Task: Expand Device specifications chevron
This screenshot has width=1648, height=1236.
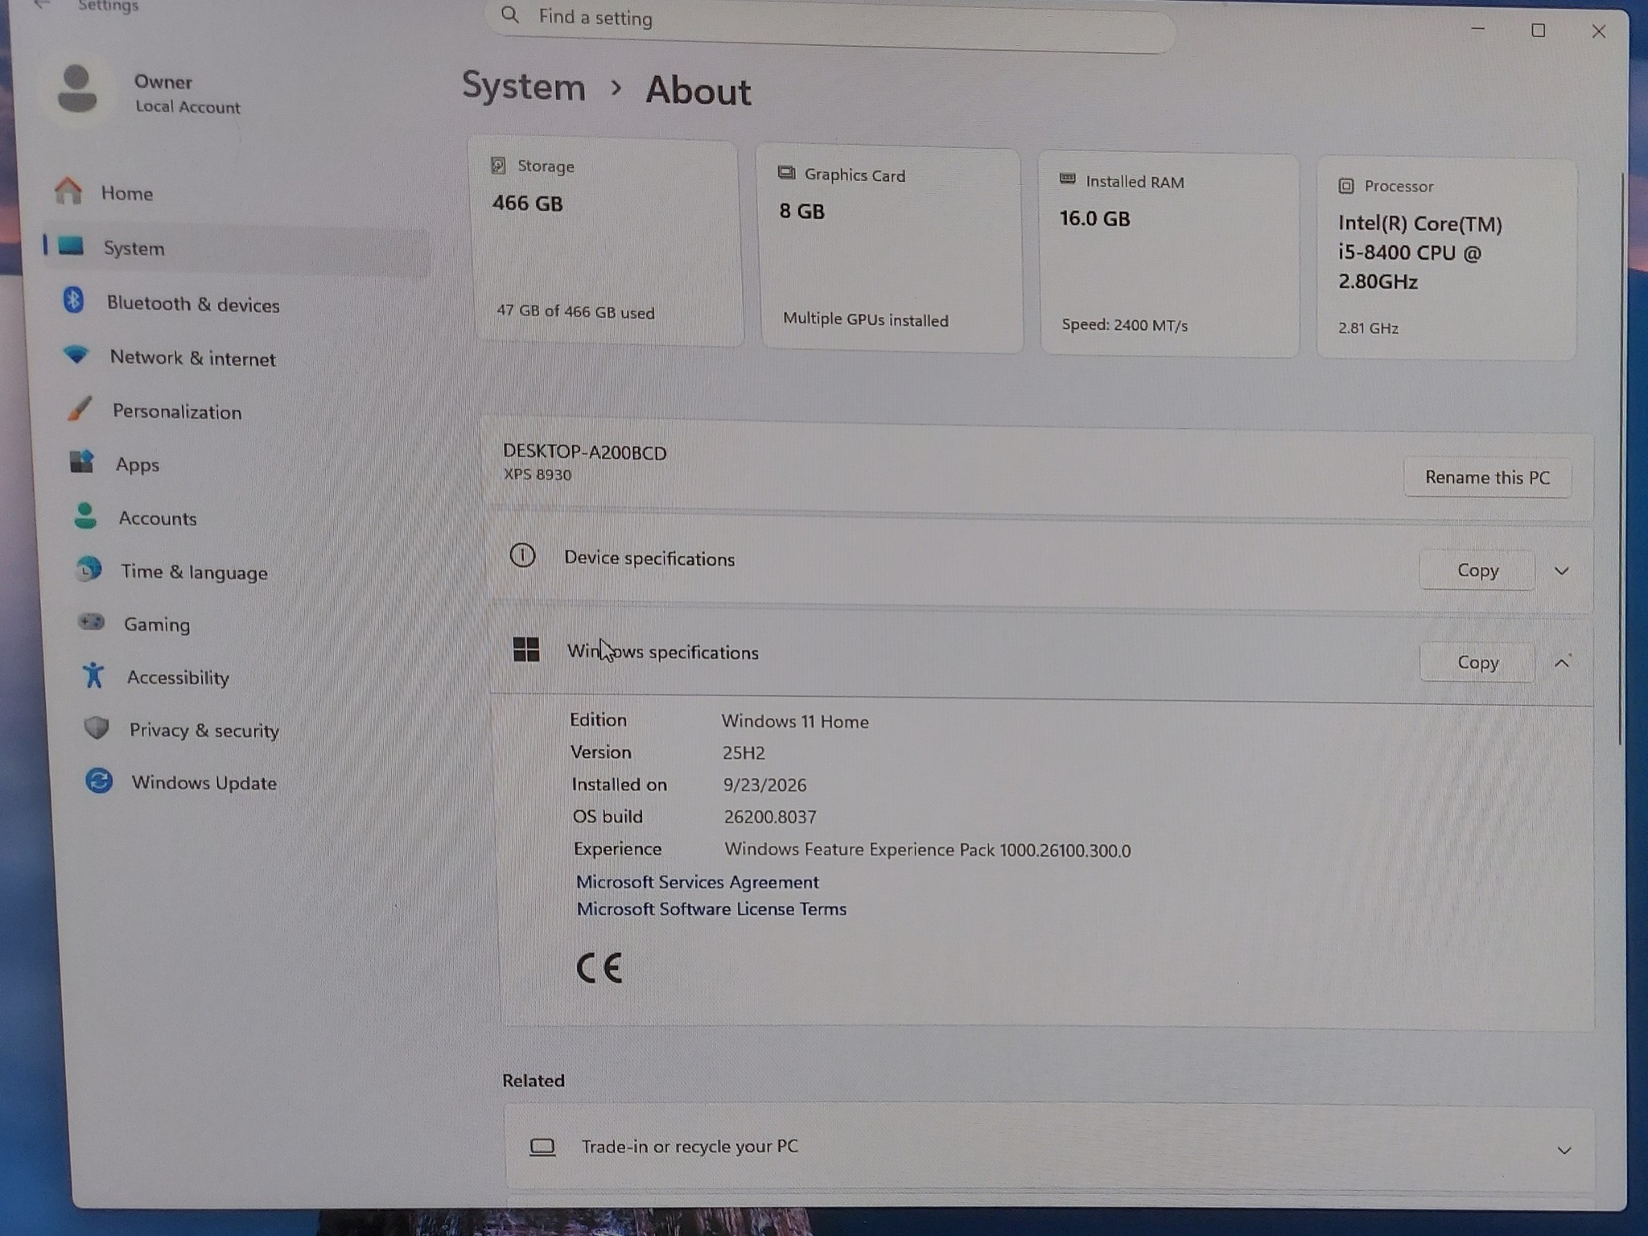Action: (1562, 571)
